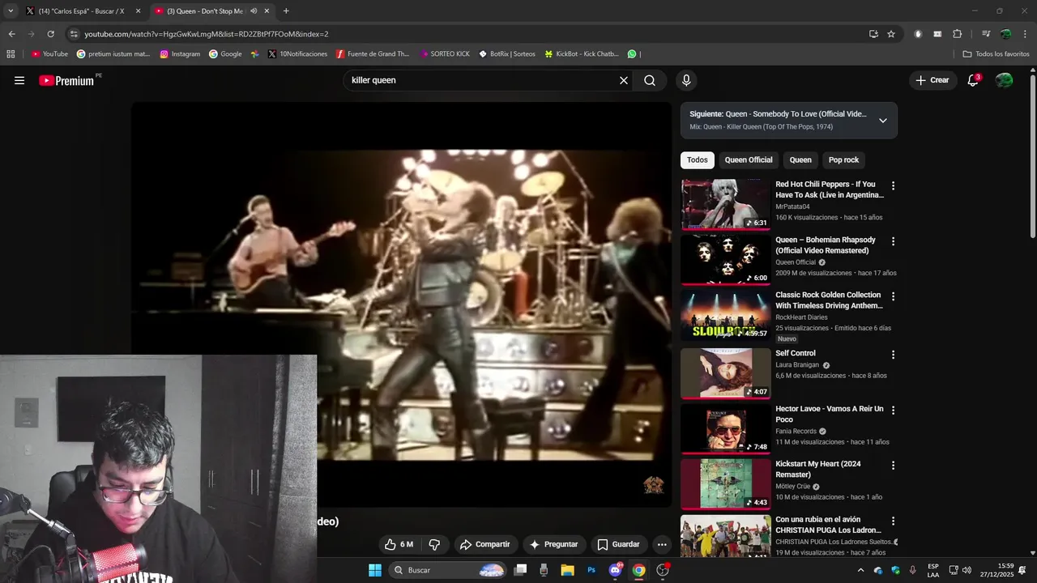This screenshot has height=583, width=1037.
Task: Open options for Bohemian Rhapsody video
Action: pyautogui.click(x=893, y=241)
